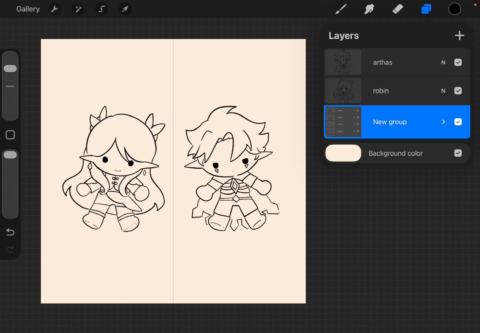Hide the arthas layer

pyautogui.click(x=458, y=62)
